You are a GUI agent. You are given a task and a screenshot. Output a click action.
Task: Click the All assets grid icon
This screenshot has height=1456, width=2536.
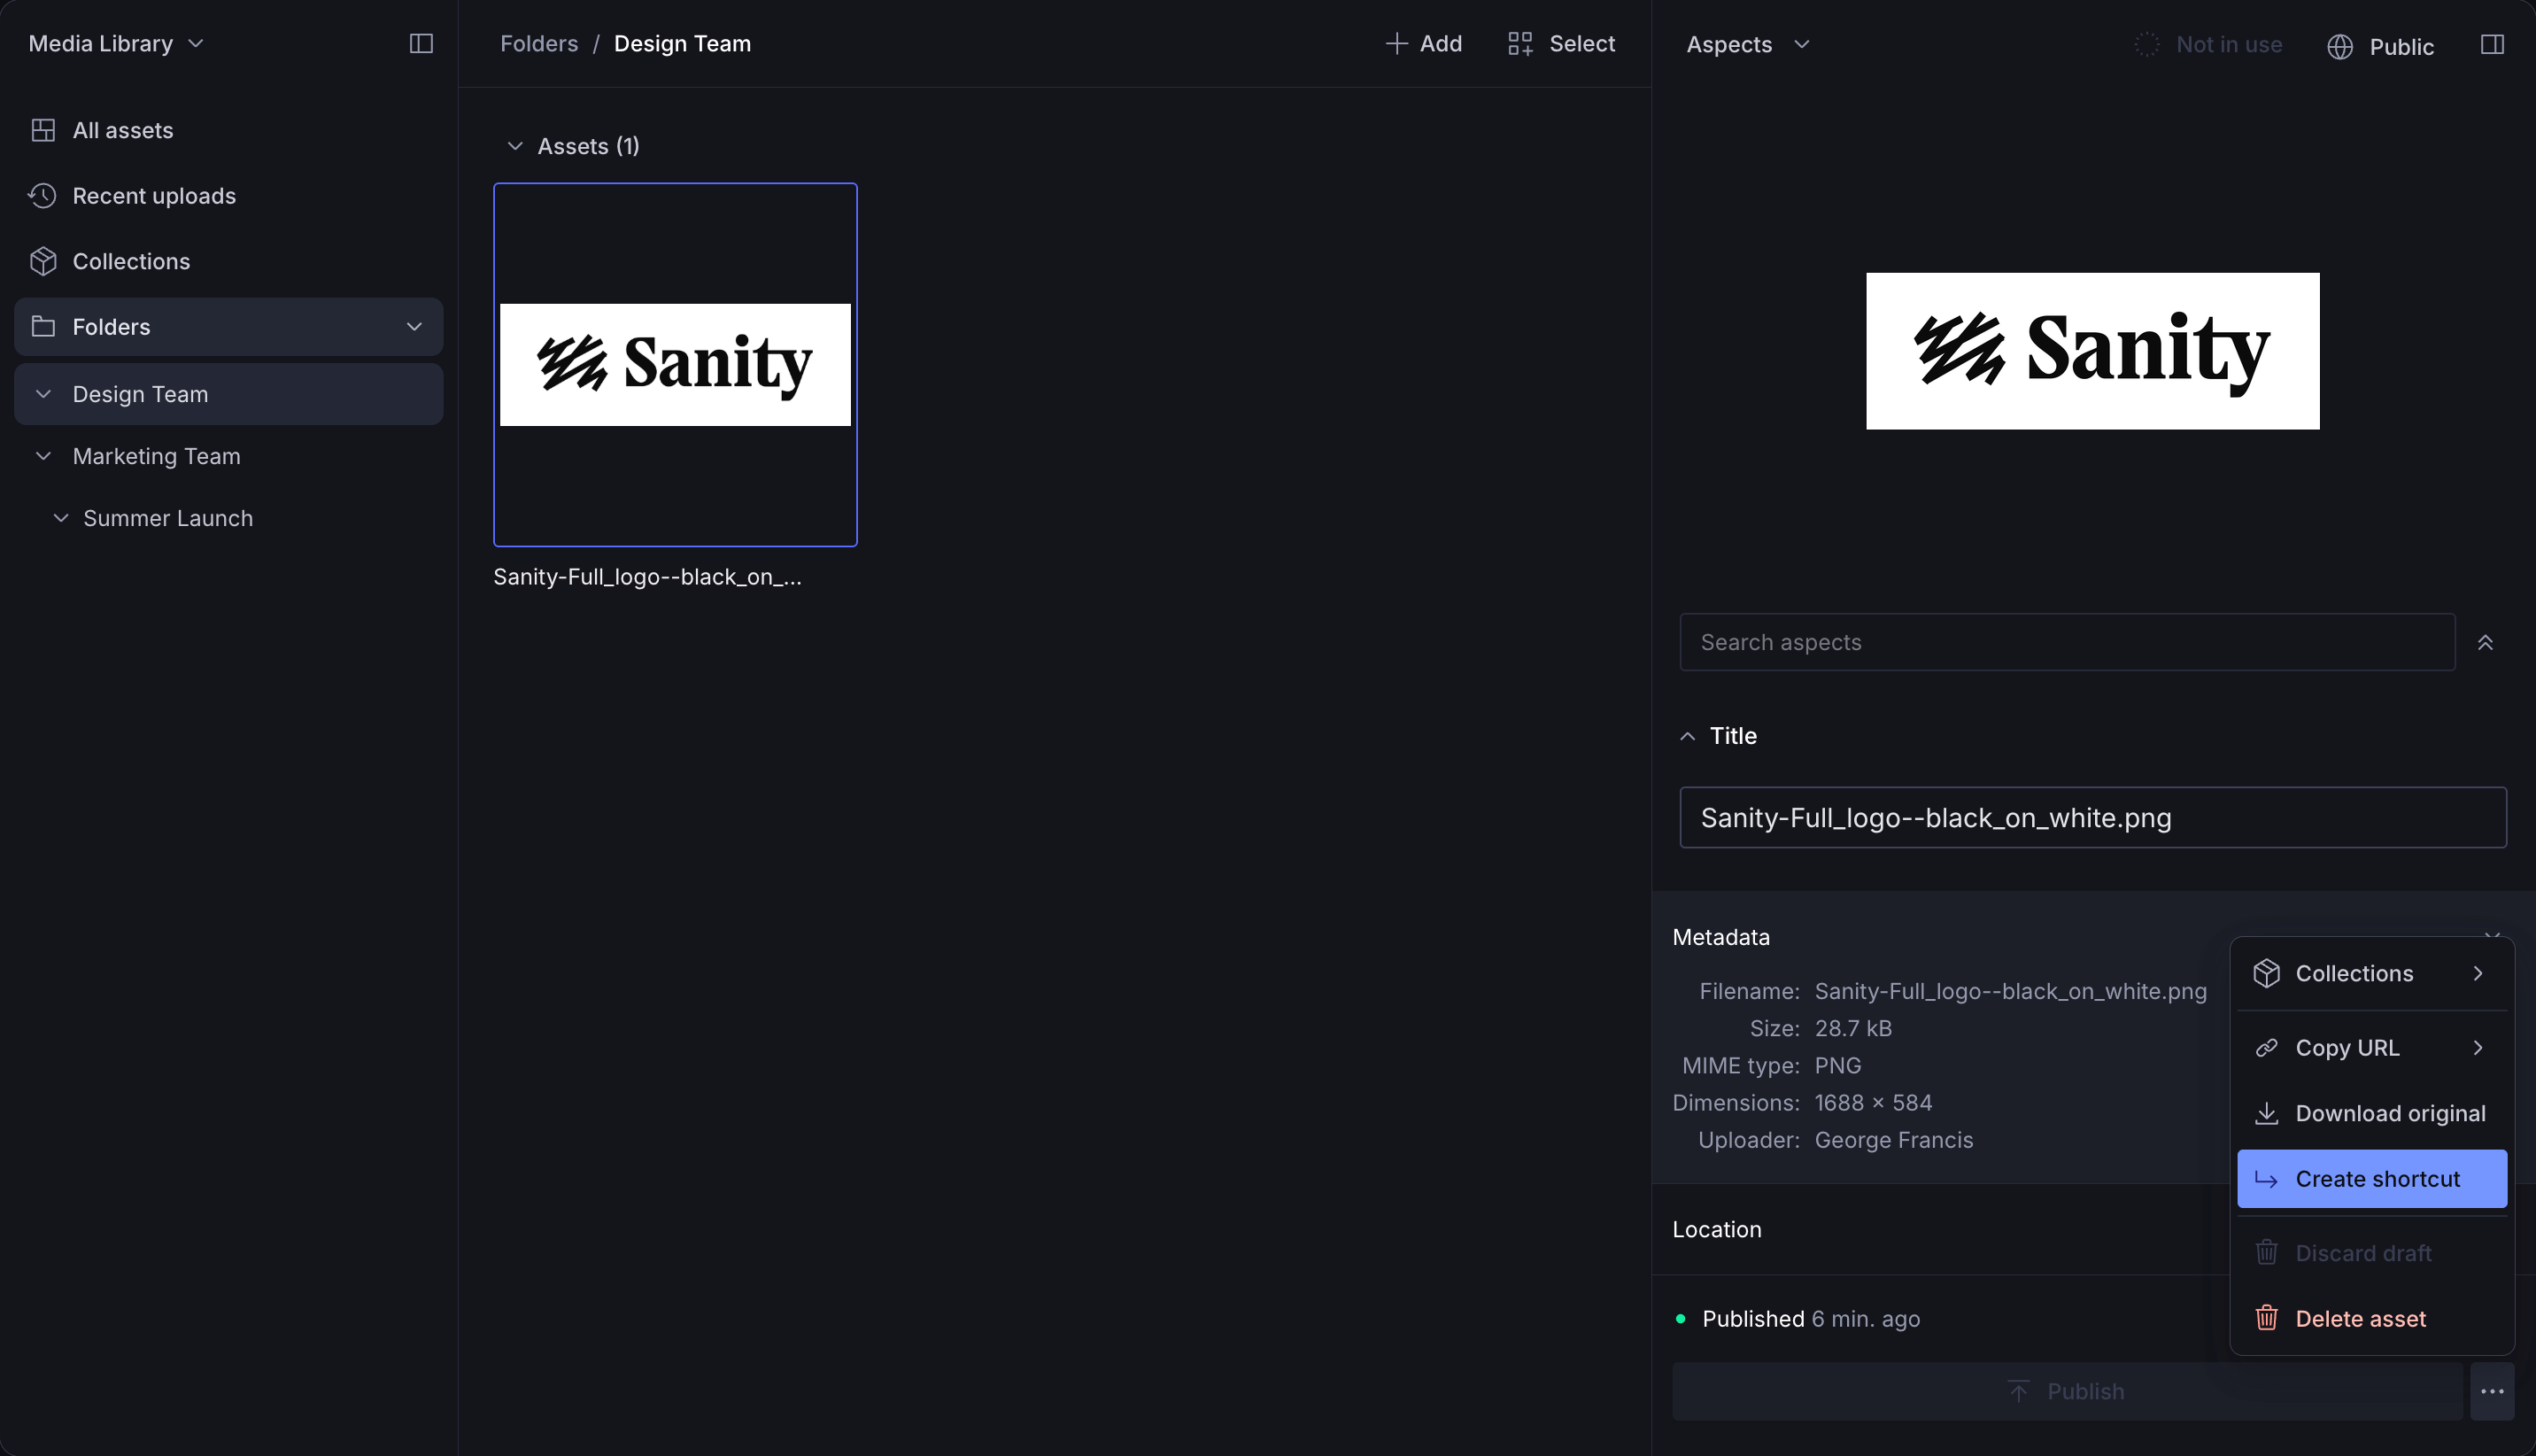(x=43, y=131)
